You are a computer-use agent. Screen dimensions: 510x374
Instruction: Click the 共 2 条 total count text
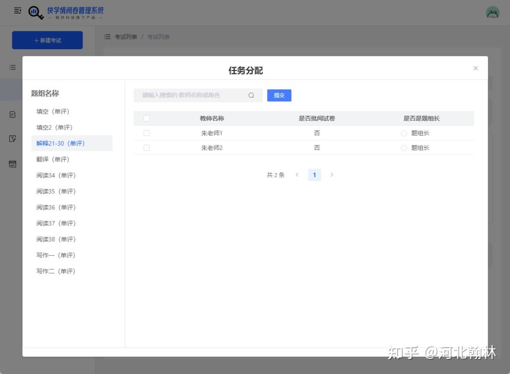pyautogui.click(x=275, y=175)
